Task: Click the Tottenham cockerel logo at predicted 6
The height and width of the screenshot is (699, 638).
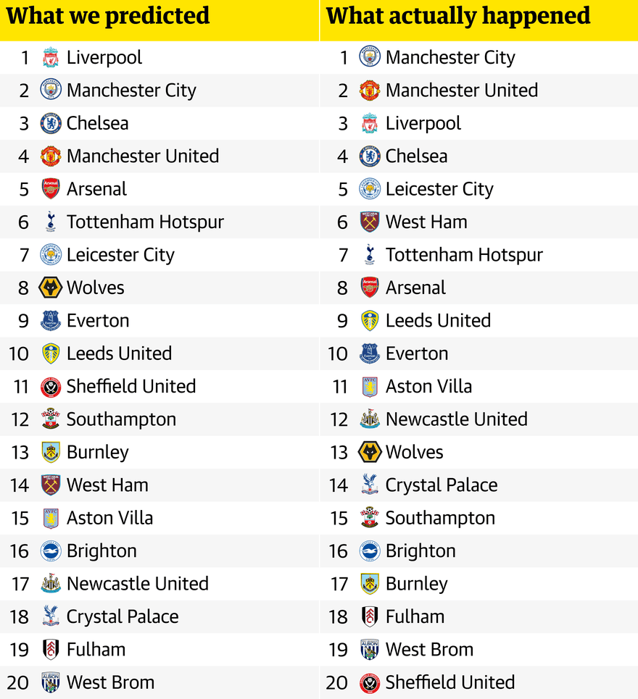Action: click(x=51, y=222)
